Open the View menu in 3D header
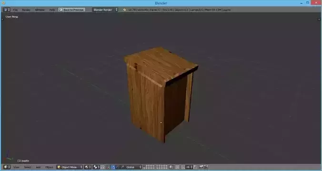The image size is (322, 171). (x=16, y=167)
